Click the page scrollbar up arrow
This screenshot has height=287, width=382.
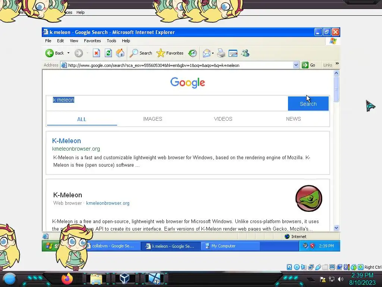point(336,73)
